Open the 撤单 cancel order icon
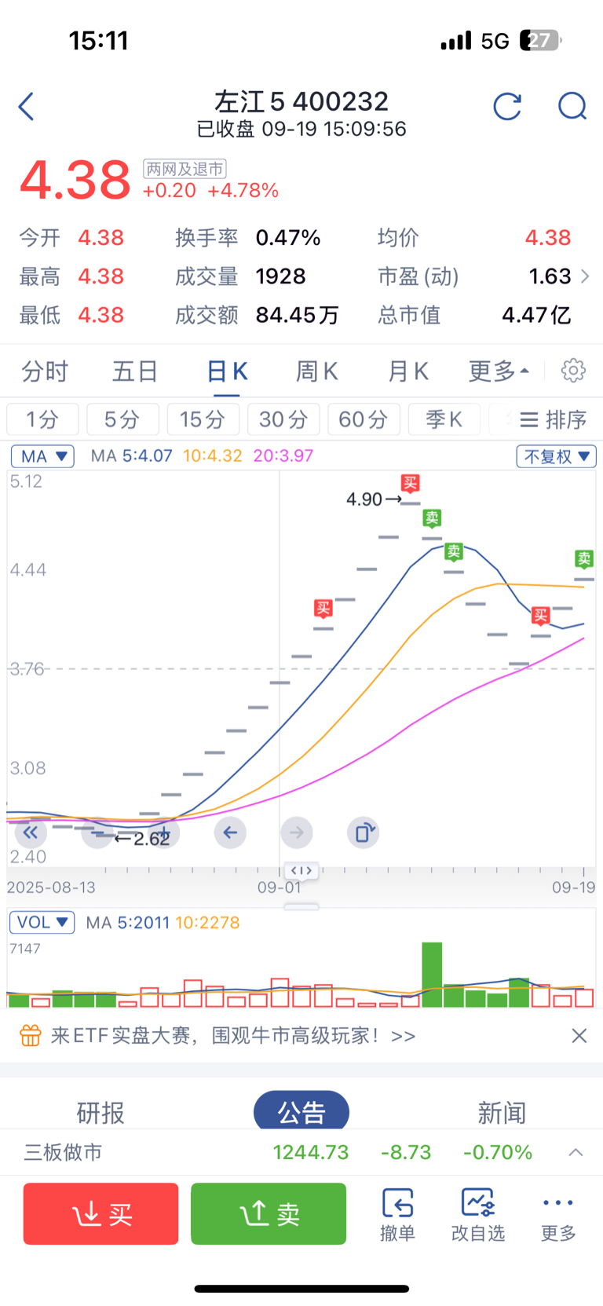The width and height of the screenshot is (603, 1306). (x=398, y=1214)
